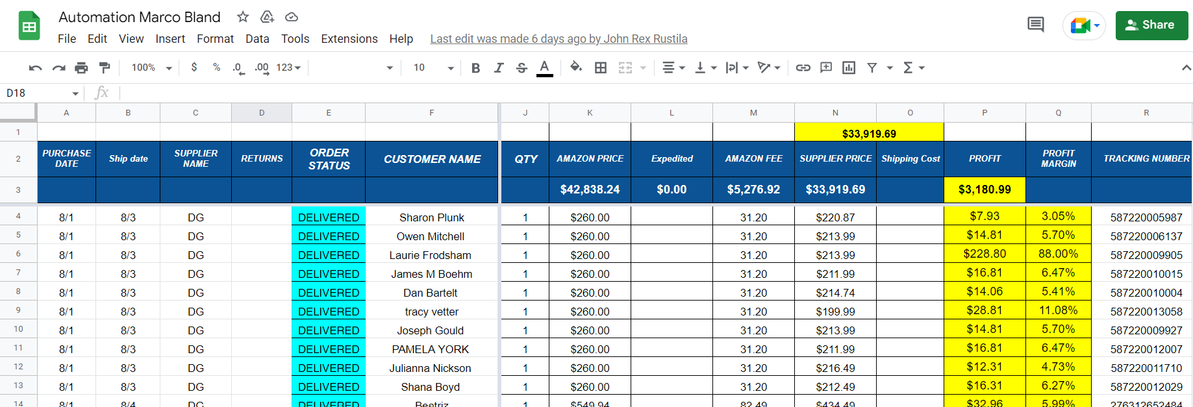
Task: Open text rotation options
Action: [x=769, y=68]
